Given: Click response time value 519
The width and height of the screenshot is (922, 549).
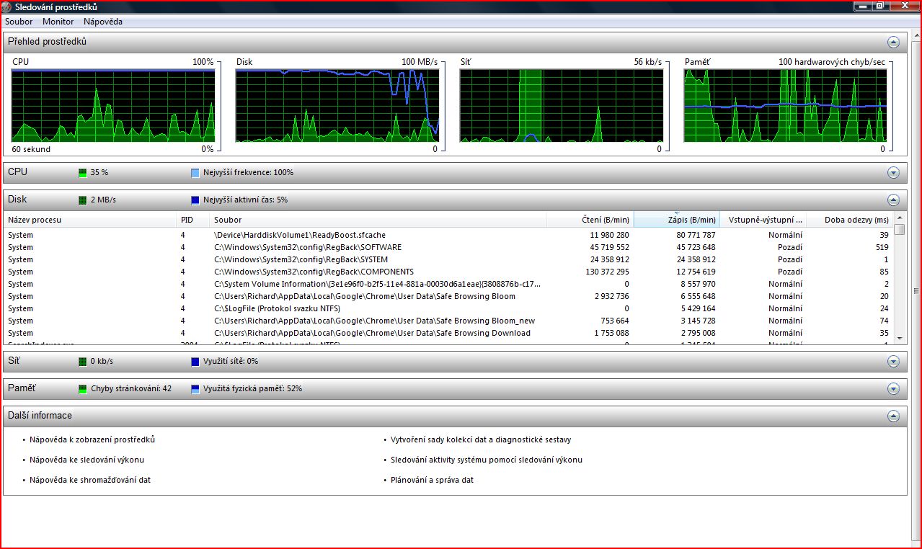Looking at the screenshot, I should [x=882, y=247].
